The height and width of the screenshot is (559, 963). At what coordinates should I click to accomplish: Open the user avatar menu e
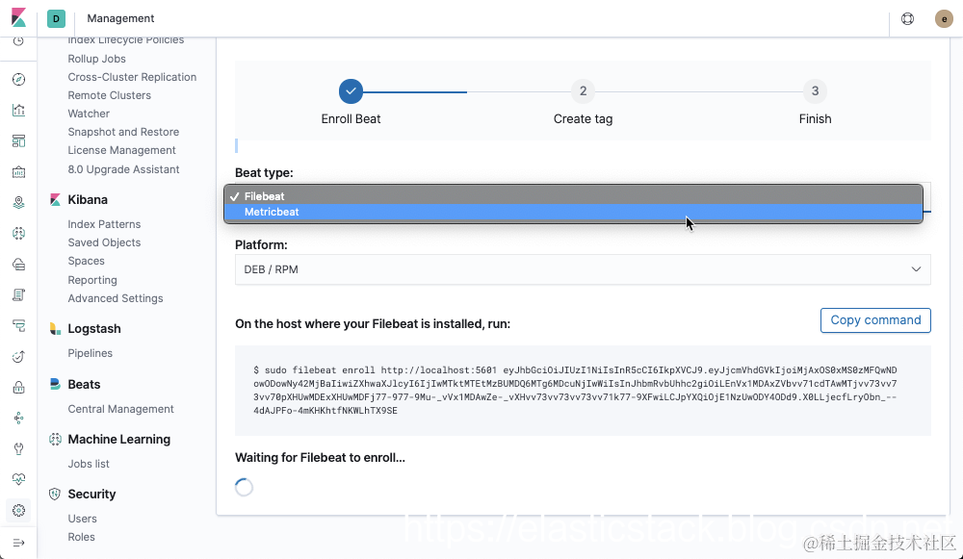coord(944,19)
